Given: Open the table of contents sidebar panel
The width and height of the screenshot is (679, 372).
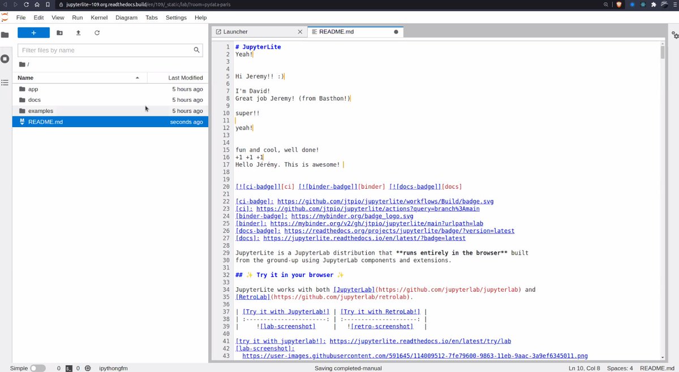Looking at the screenshot, I should 5,82.
